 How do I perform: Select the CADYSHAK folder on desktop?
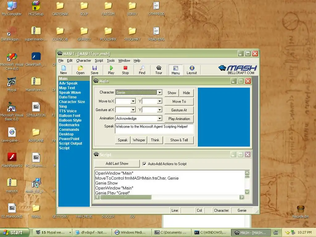pyautogui.click(x=60, y=8)
